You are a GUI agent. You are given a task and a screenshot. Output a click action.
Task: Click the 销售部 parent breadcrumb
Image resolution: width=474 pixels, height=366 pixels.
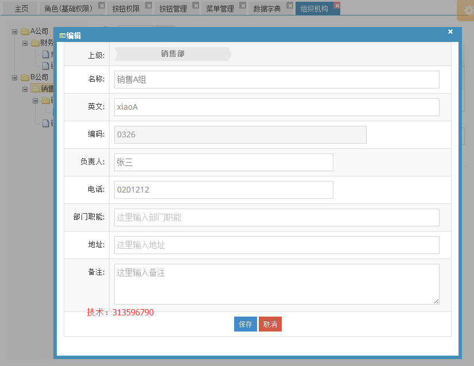[x=173, y=53]
